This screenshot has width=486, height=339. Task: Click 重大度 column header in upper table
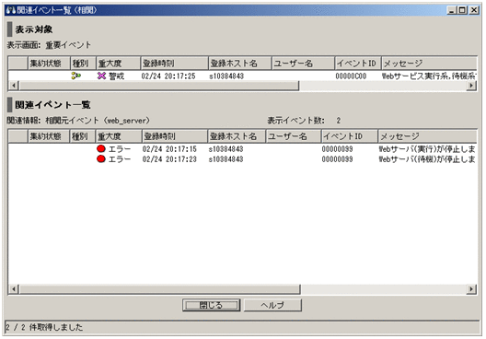pos(118,64)
